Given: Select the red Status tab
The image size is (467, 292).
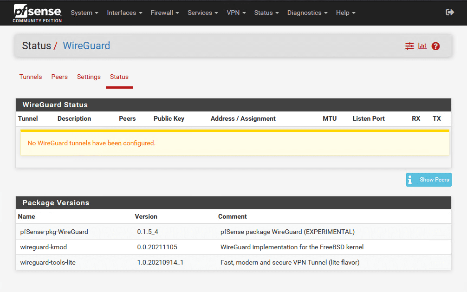Looking at the screenshot, I should tap(119, 77).
